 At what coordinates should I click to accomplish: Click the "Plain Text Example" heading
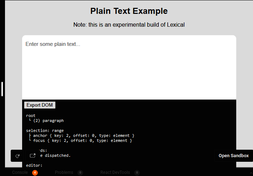pos(129,11)
